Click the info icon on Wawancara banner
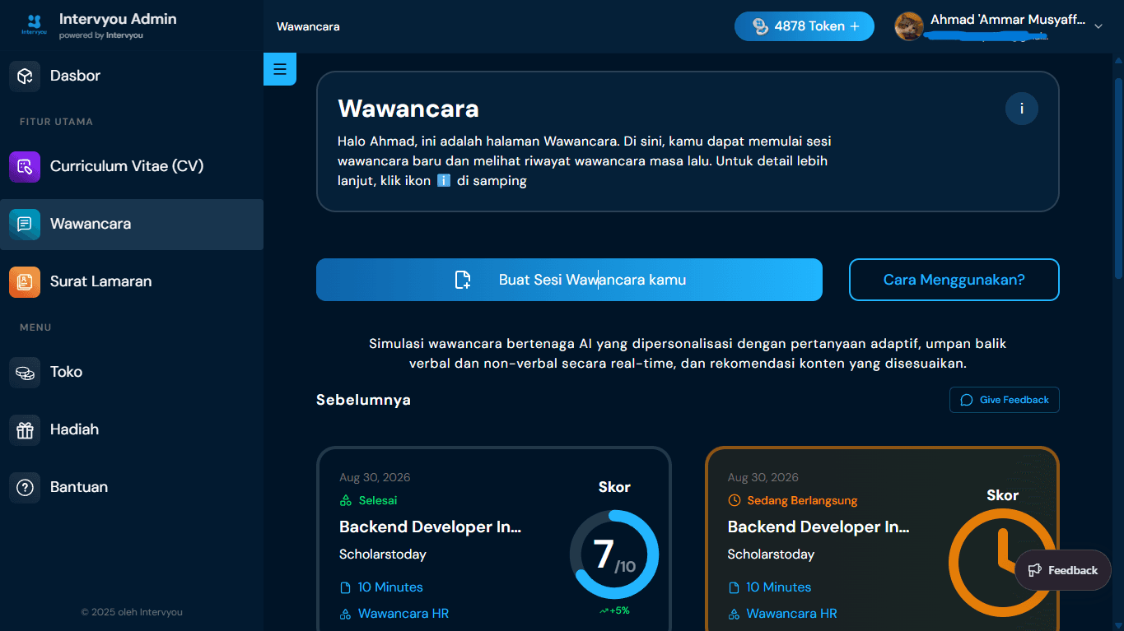Viewport: 1124px width, 631px height. [x=1022, y=109]
